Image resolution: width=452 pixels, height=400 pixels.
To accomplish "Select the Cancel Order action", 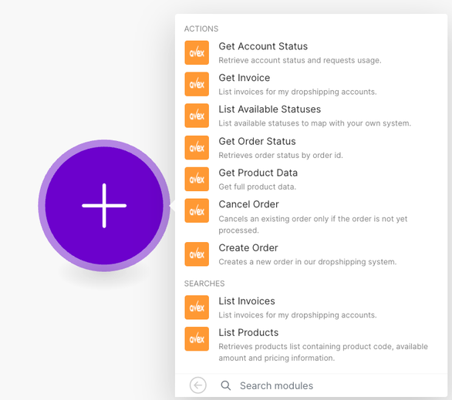I will point(312,217).
